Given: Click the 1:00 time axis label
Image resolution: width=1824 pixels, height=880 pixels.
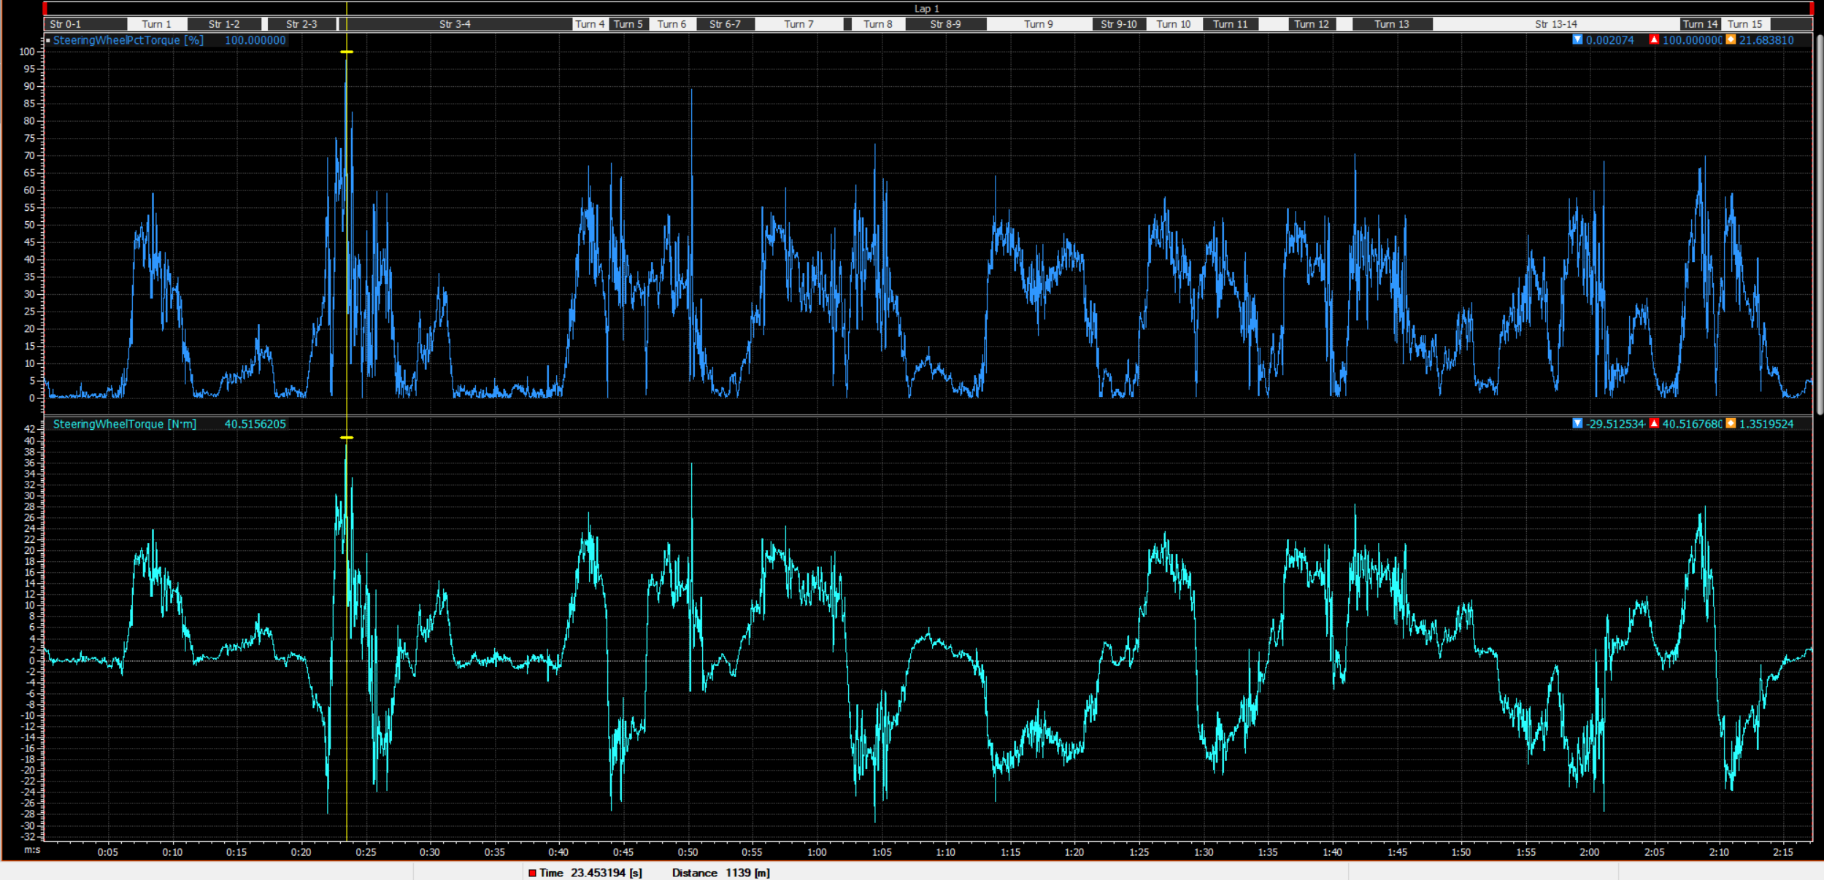Looking at the screenshot, I should (817, 852).
